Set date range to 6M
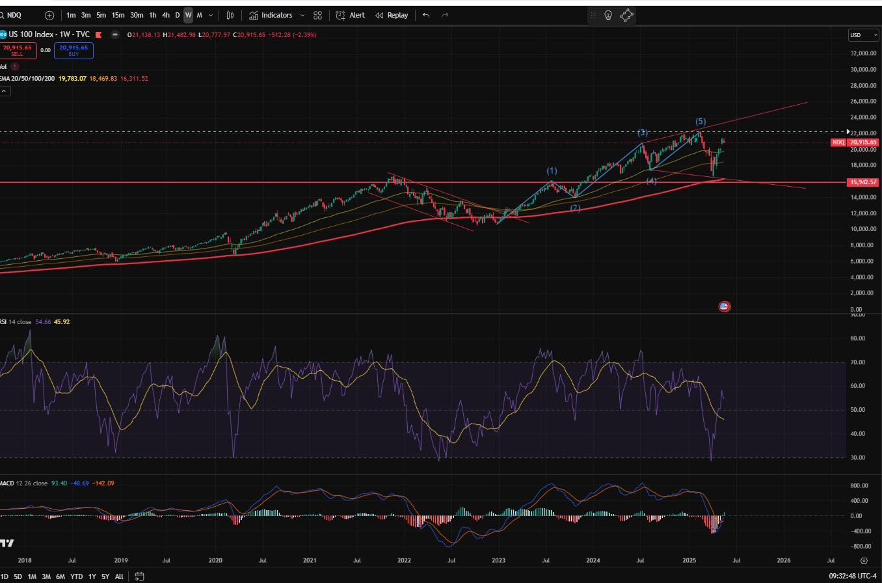The width and height of the screenshot is (882, 583). click(60, 576)
